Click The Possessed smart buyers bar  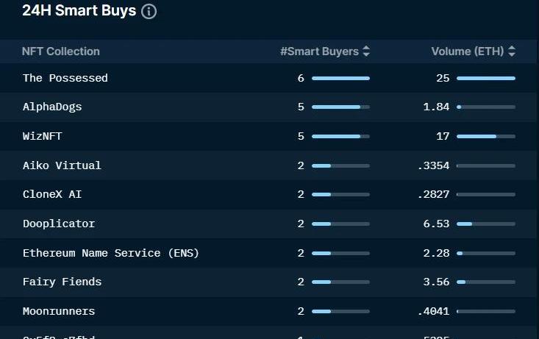pyautogui.click(x=340, y=78)
